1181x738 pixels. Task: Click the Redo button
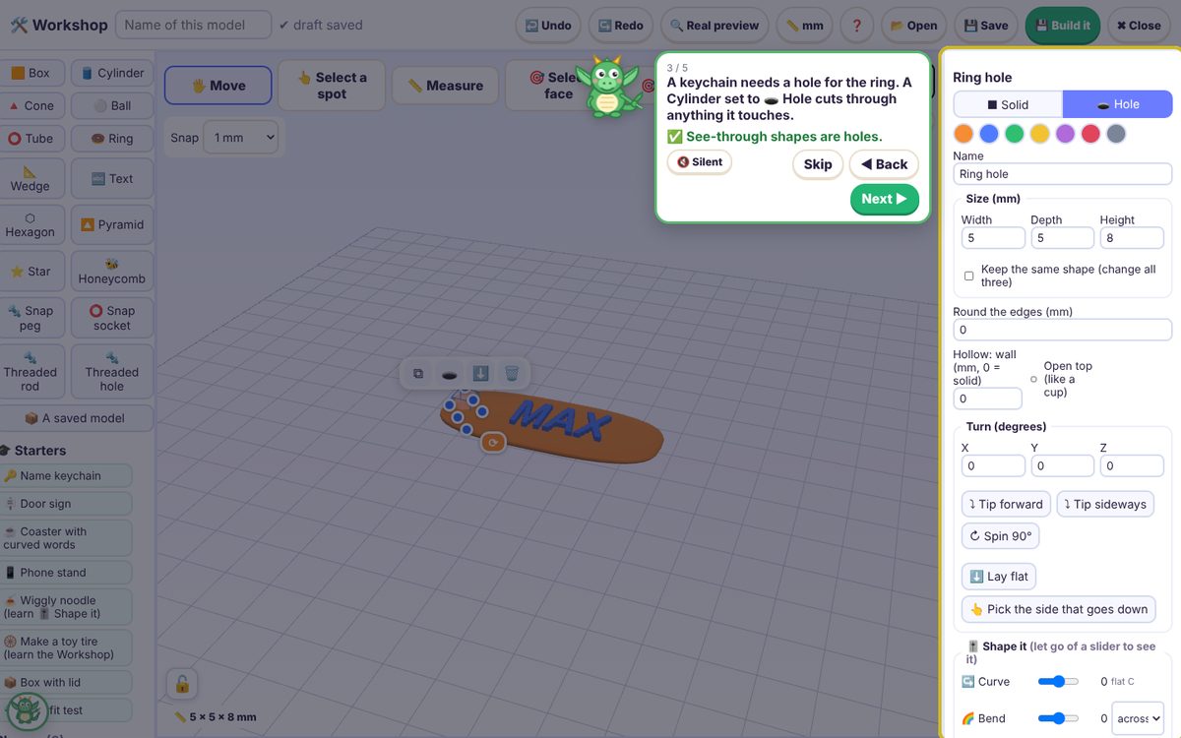(621, 26)
